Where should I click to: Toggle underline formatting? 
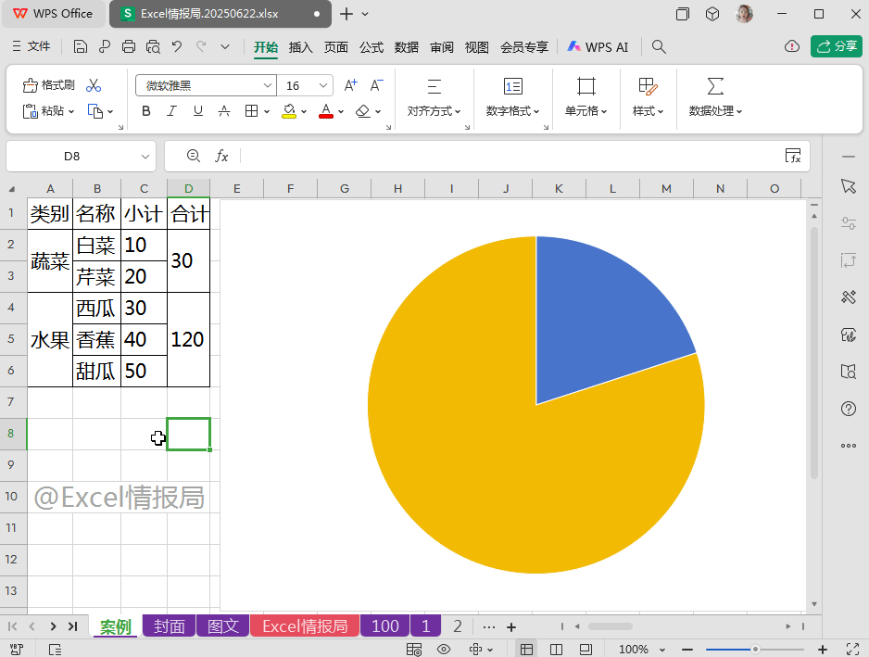click(196, 109)
